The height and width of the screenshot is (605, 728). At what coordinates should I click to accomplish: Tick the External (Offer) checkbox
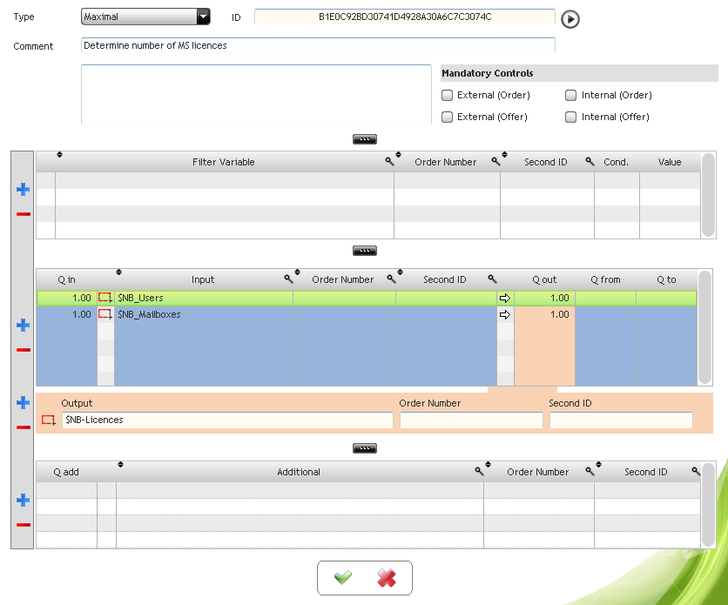coord(447,117)
